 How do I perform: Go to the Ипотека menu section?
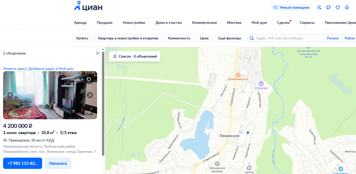coord(234,23)
